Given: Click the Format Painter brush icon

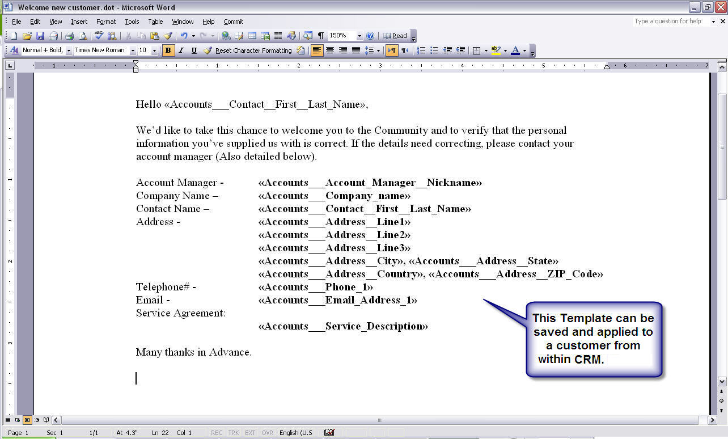Looking at the screenshot, I should pyautogui.click(x=168, y=36).
